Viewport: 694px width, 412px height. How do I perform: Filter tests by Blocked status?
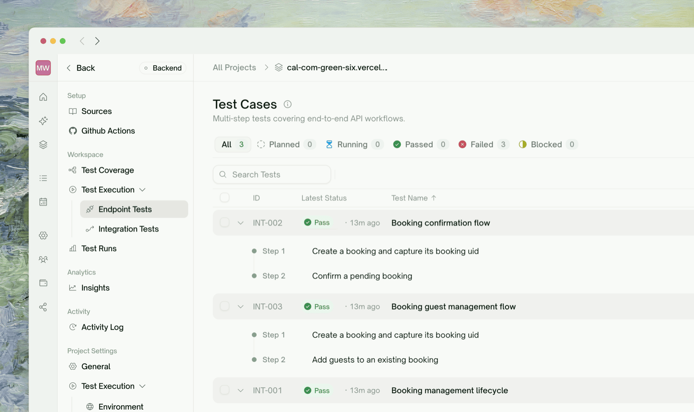click(x=548, y=145)
